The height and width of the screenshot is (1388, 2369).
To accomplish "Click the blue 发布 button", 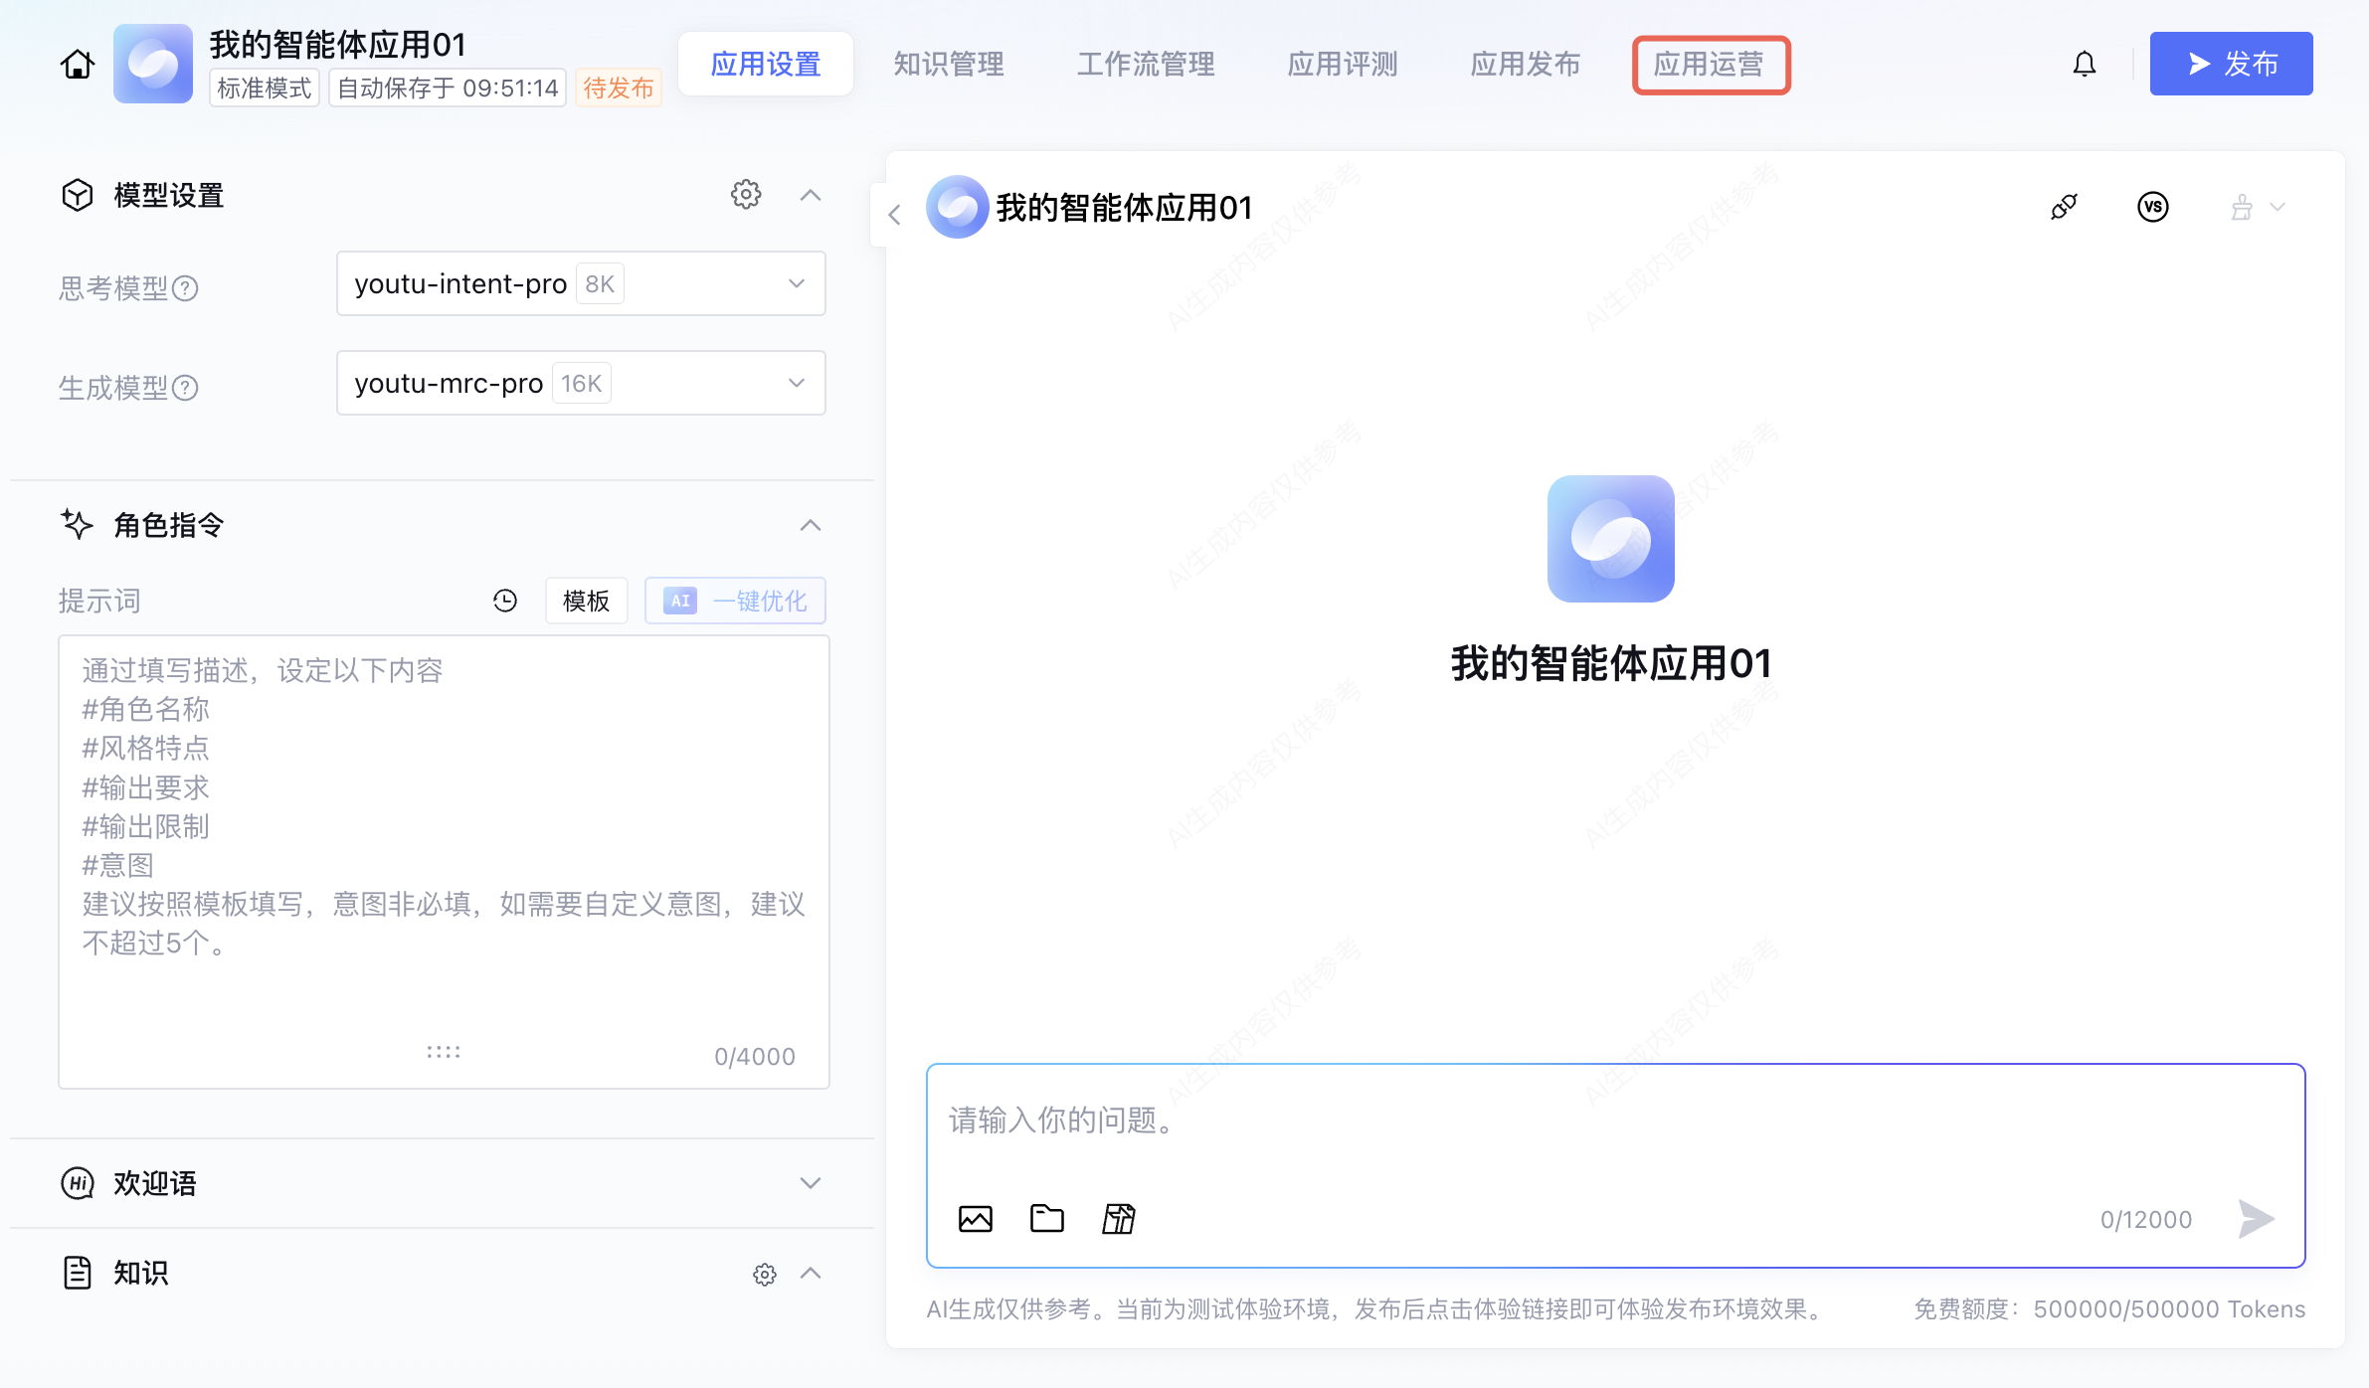I will click(x=2231, y=65).
